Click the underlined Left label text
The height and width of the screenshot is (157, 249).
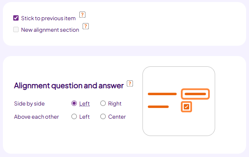click(x=85, y=103)
